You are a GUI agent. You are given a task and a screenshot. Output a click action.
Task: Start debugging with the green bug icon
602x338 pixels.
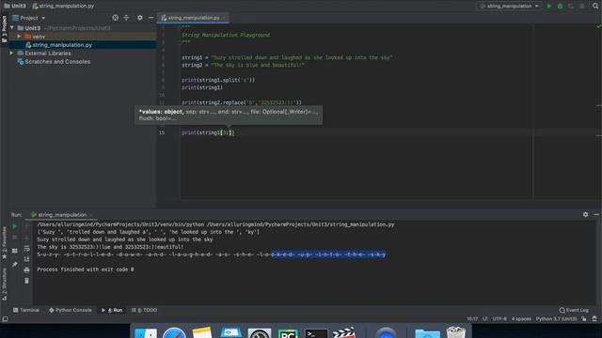561,7
